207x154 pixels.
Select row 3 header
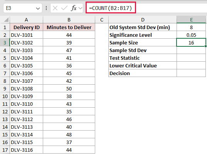(x=5, y=43)
